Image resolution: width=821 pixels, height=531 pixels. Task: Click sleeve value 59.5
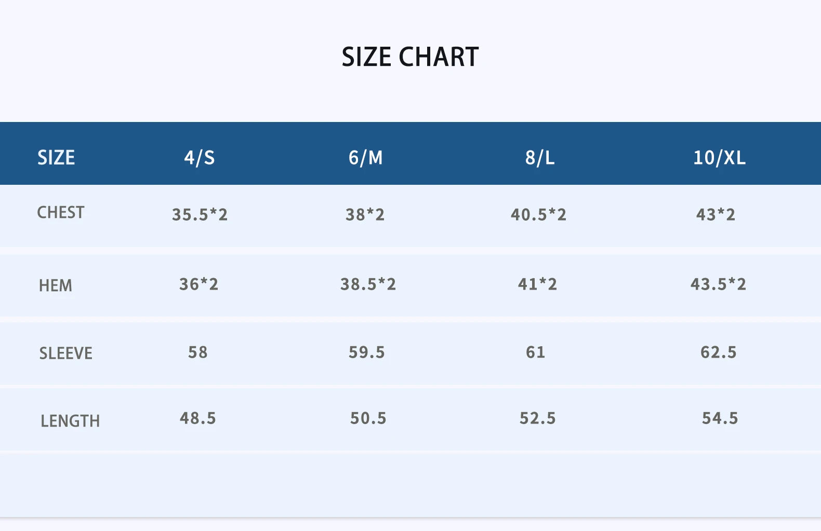pos(366,352)
